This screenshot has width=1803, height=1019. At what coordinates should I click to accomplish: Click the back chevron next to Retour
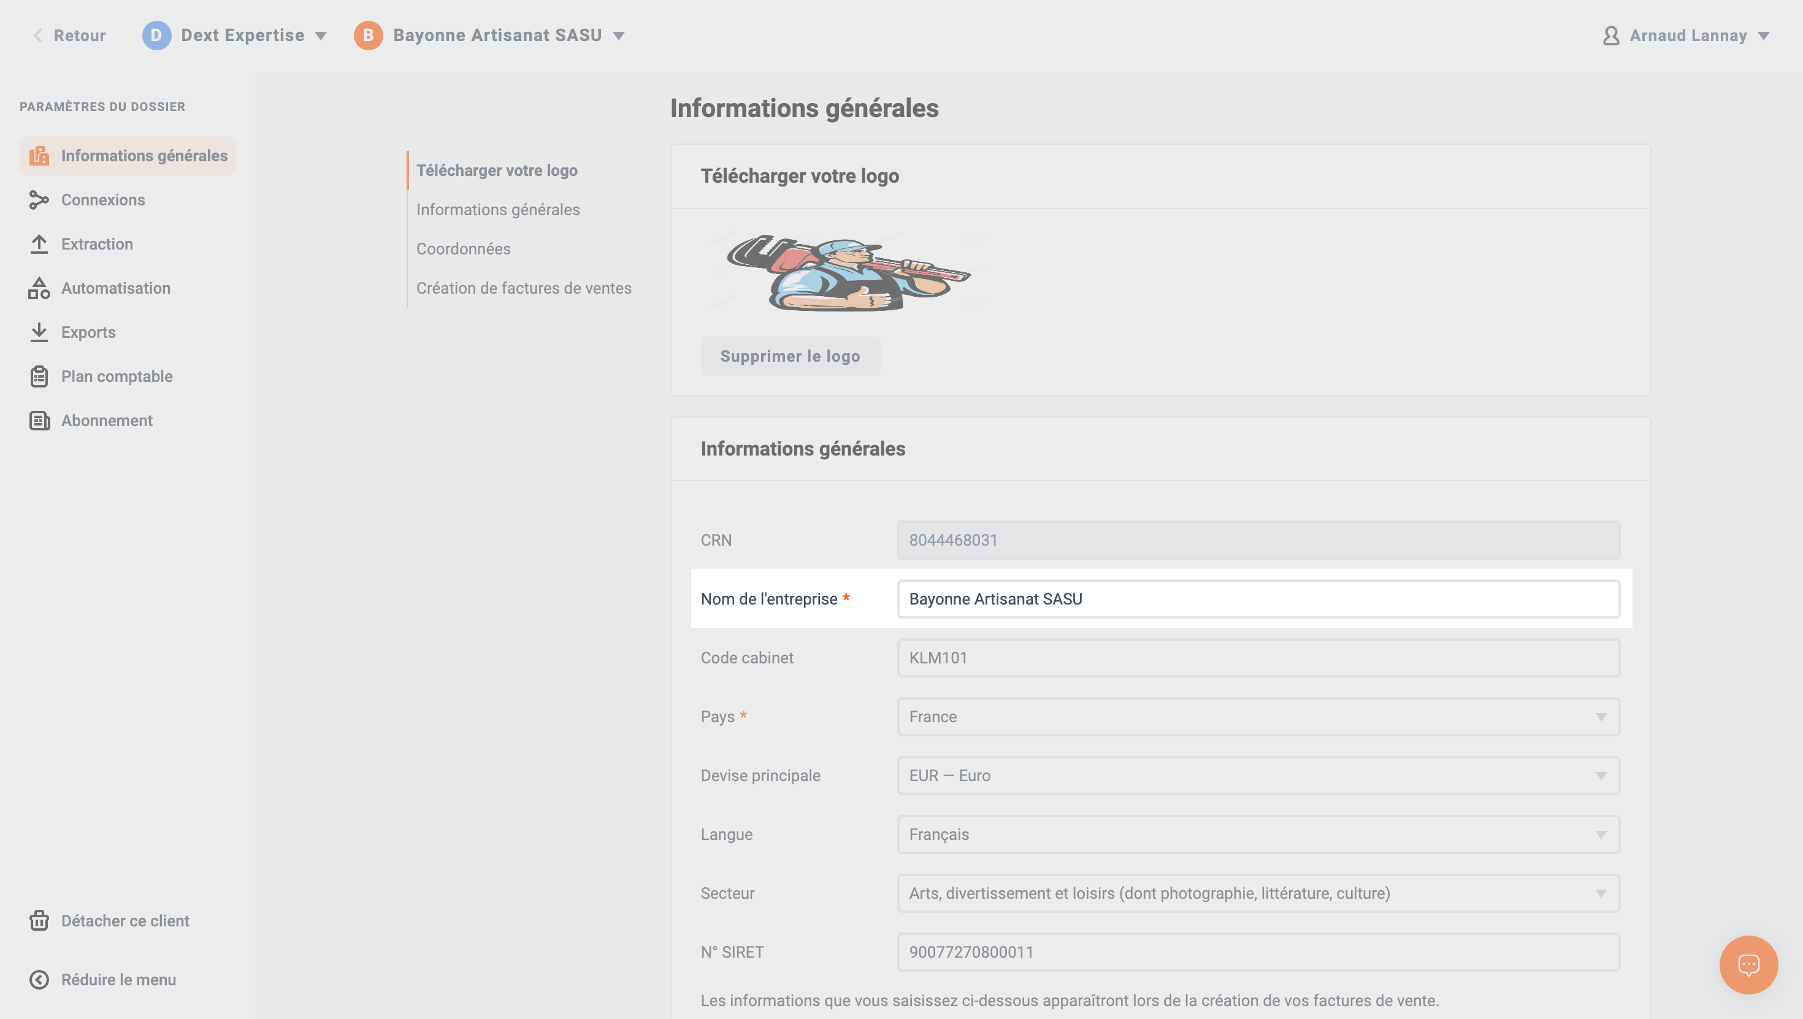click(x=38, y=35)
